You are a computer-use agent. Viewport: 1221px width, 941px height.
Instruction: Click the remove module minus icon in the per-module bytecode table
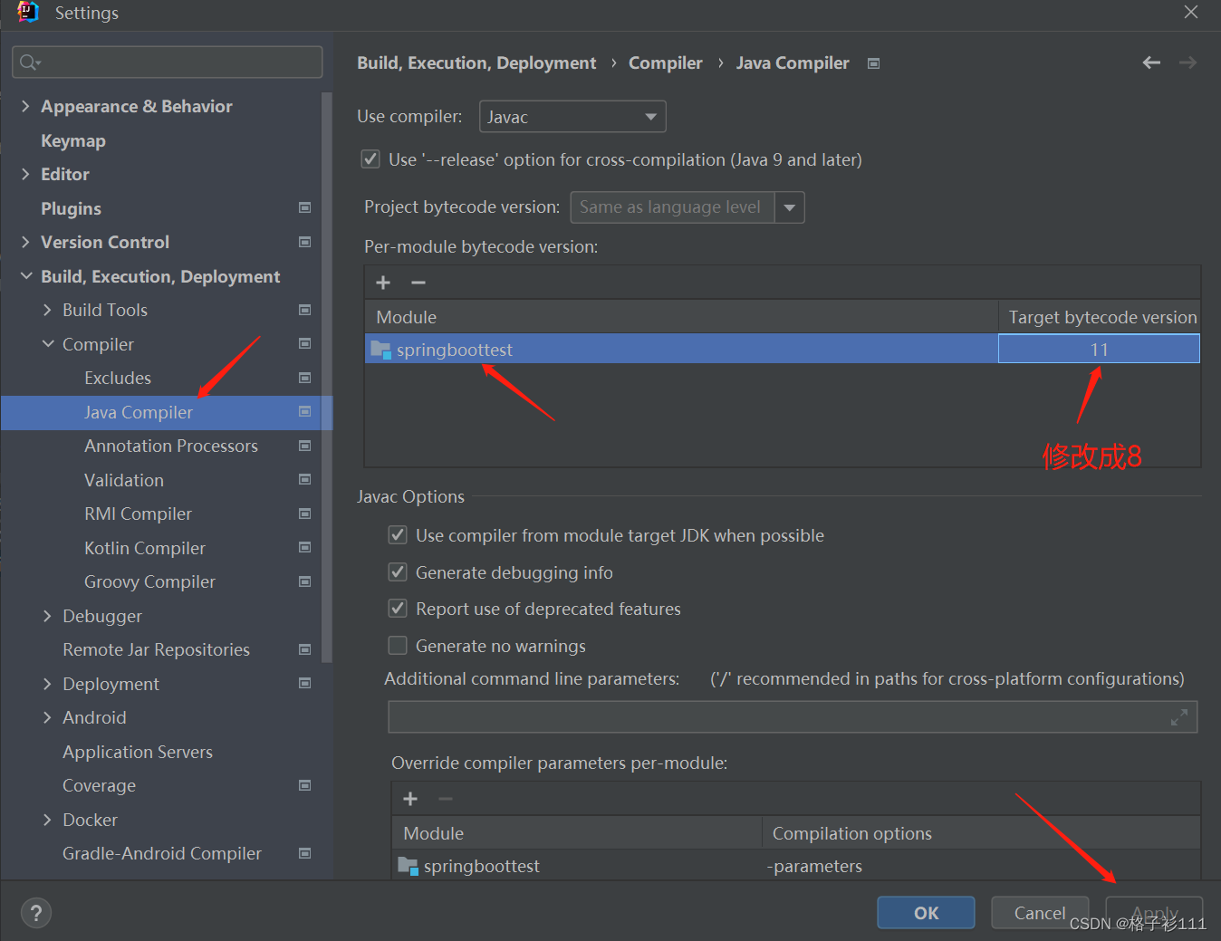[x=418, y=283]
